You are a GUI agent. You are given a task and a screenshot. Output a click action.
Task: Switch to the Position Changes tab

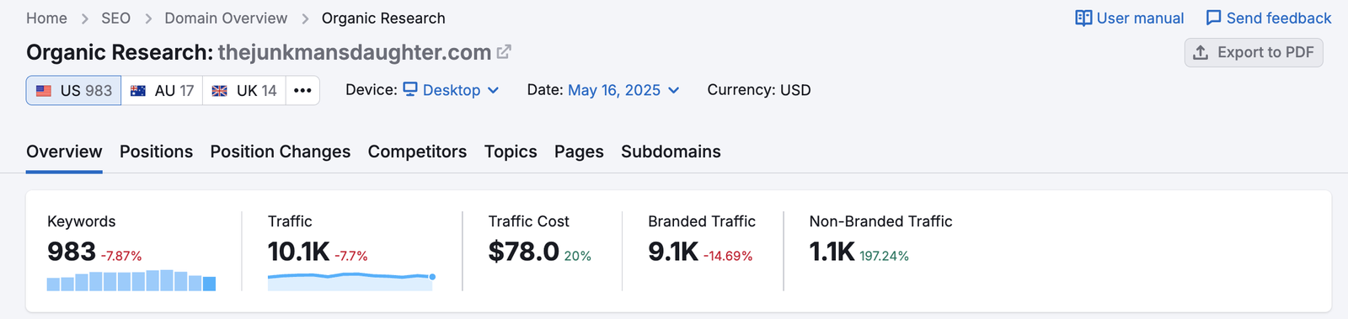pyautogui.click(x=281, y=152)
